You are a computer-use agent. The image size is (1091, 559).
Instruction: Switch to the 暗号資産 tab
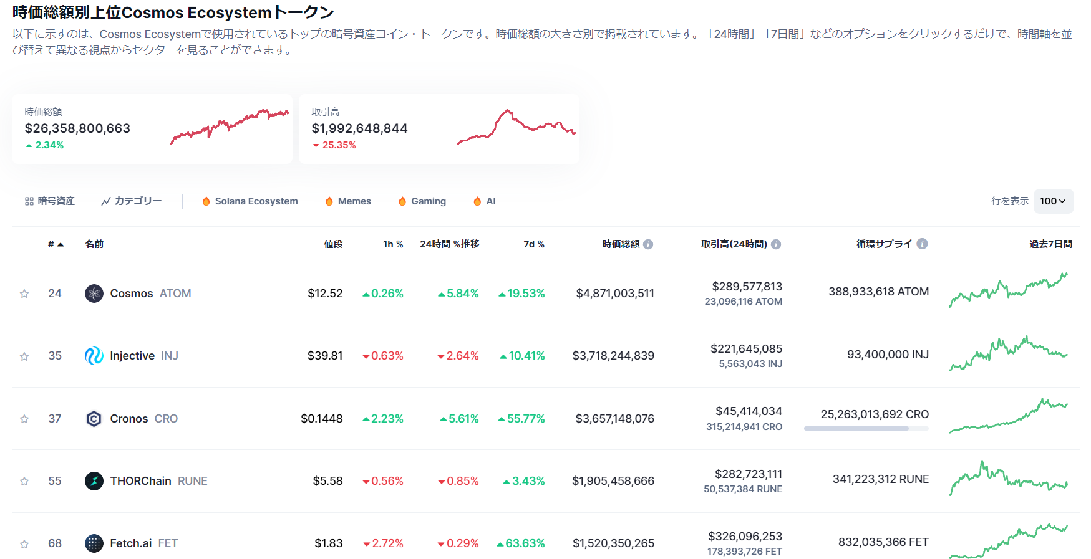coord(50,201)
